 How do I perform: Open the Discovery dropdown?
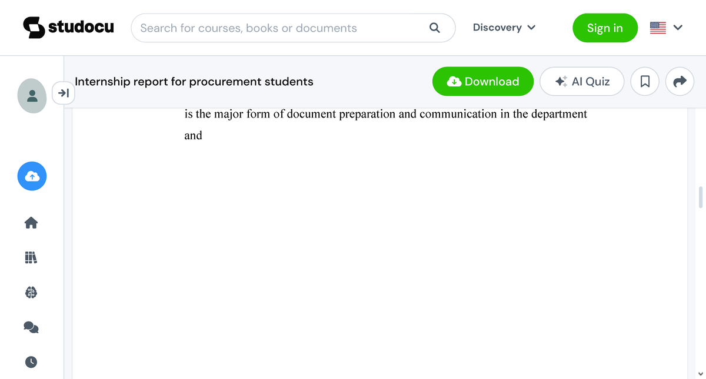point(504,28)
